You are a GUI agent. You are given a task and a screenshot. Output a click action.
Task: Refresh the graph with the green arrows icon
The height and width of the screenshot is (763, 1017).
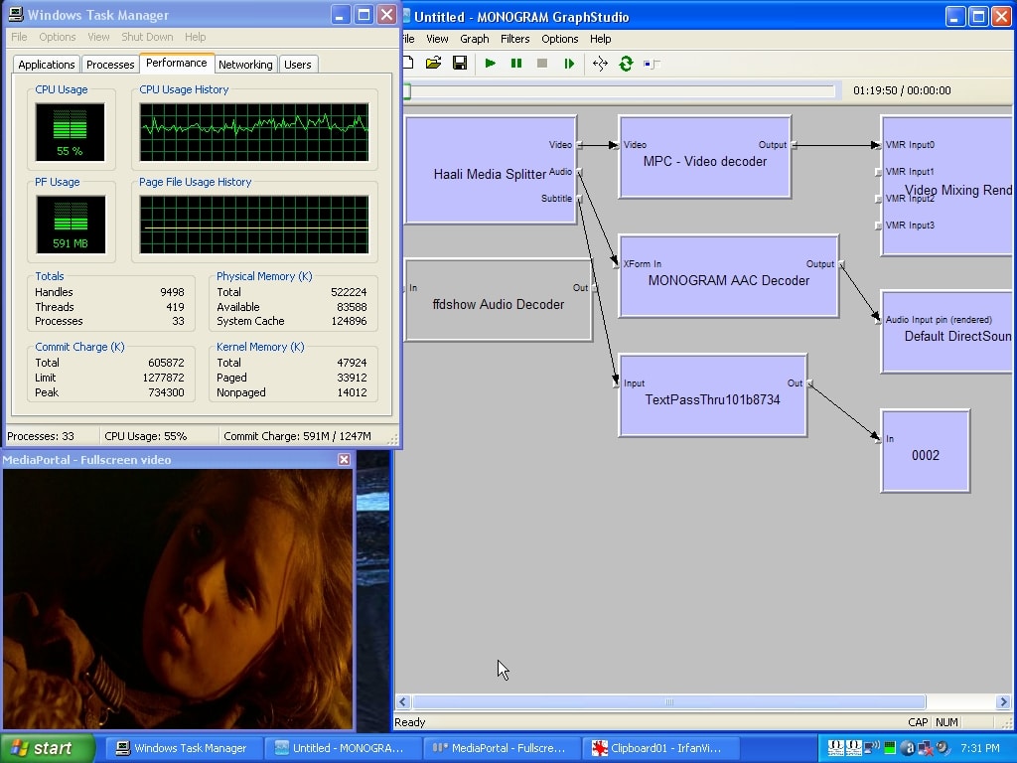tap(626, 64)
